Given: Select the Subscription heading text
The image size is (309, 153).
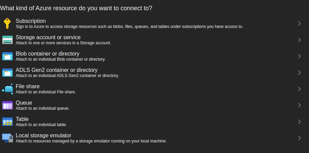Looking at the screenshot, I should coord(31,21).
